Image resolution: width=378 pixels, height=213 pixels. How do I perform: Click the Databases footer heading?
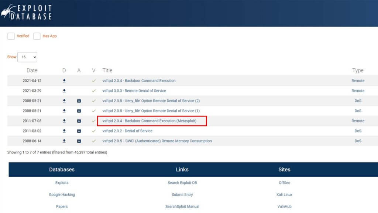coord(62,169)
